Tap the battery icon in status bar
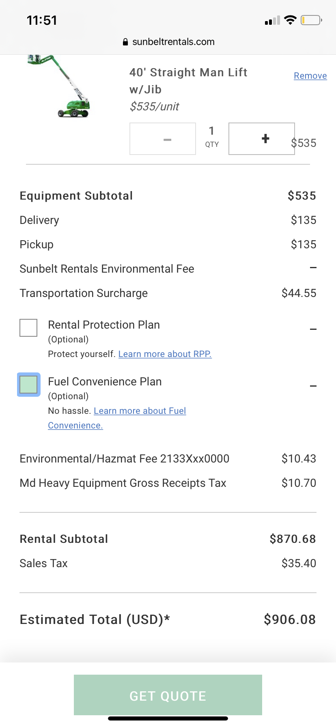 311,20
